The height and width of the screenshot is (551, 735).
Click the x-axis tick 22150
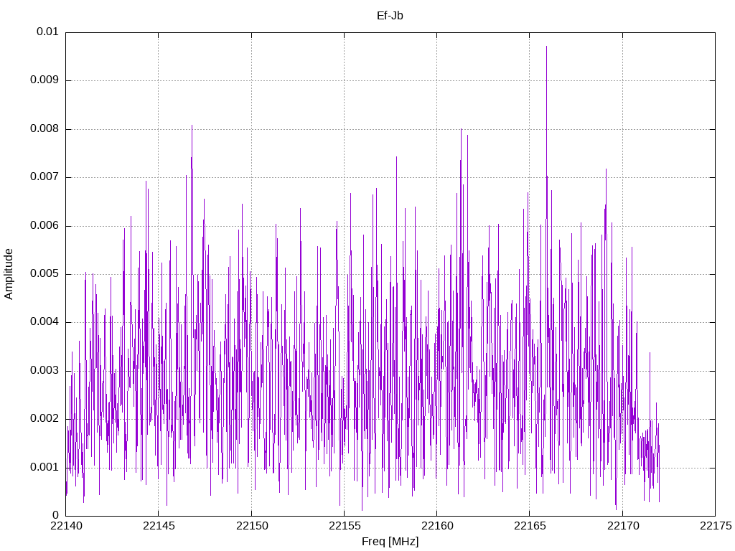tap(251, 526)
